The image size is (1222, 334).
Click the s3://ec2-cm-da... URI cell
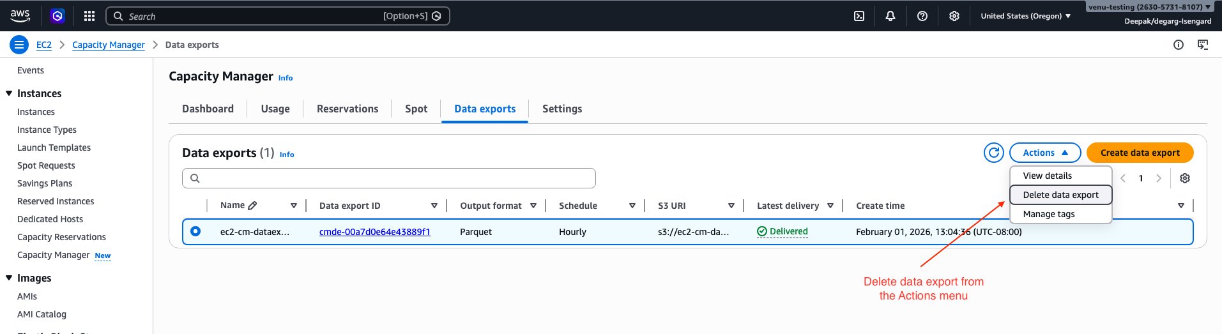693,232
